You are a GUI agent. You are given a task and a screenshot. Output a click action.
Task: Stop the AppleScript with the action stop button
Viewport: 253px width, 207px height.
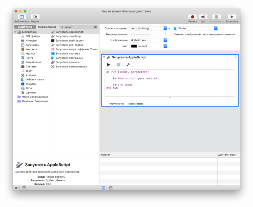click(x=119, y=64)
